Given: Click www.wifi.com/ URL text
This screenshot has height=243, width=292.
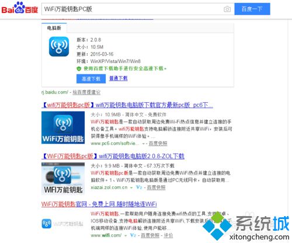Looking at the screenshot, I should pos(106,235).
